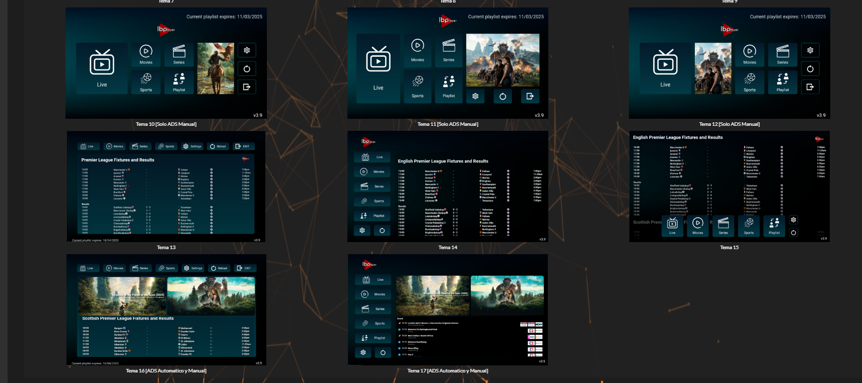This screenshot has height=383, width=862.
Task: Select the Playlist icon in Tema 12 preview
Action: tap(782, 82)
